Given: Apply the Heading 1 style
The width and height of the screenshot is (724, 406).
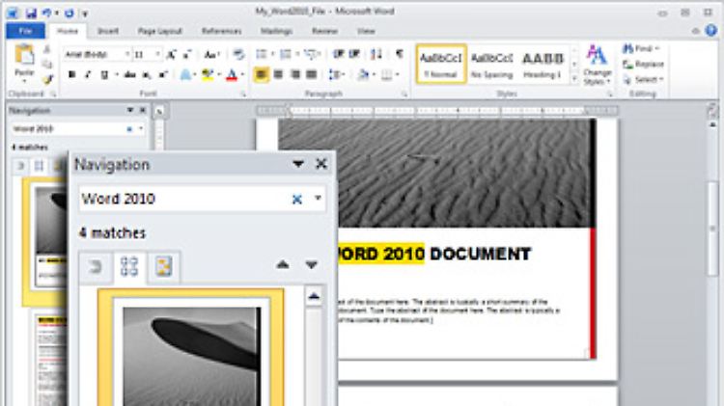Looking at the screenshot, I should (543, 64).
